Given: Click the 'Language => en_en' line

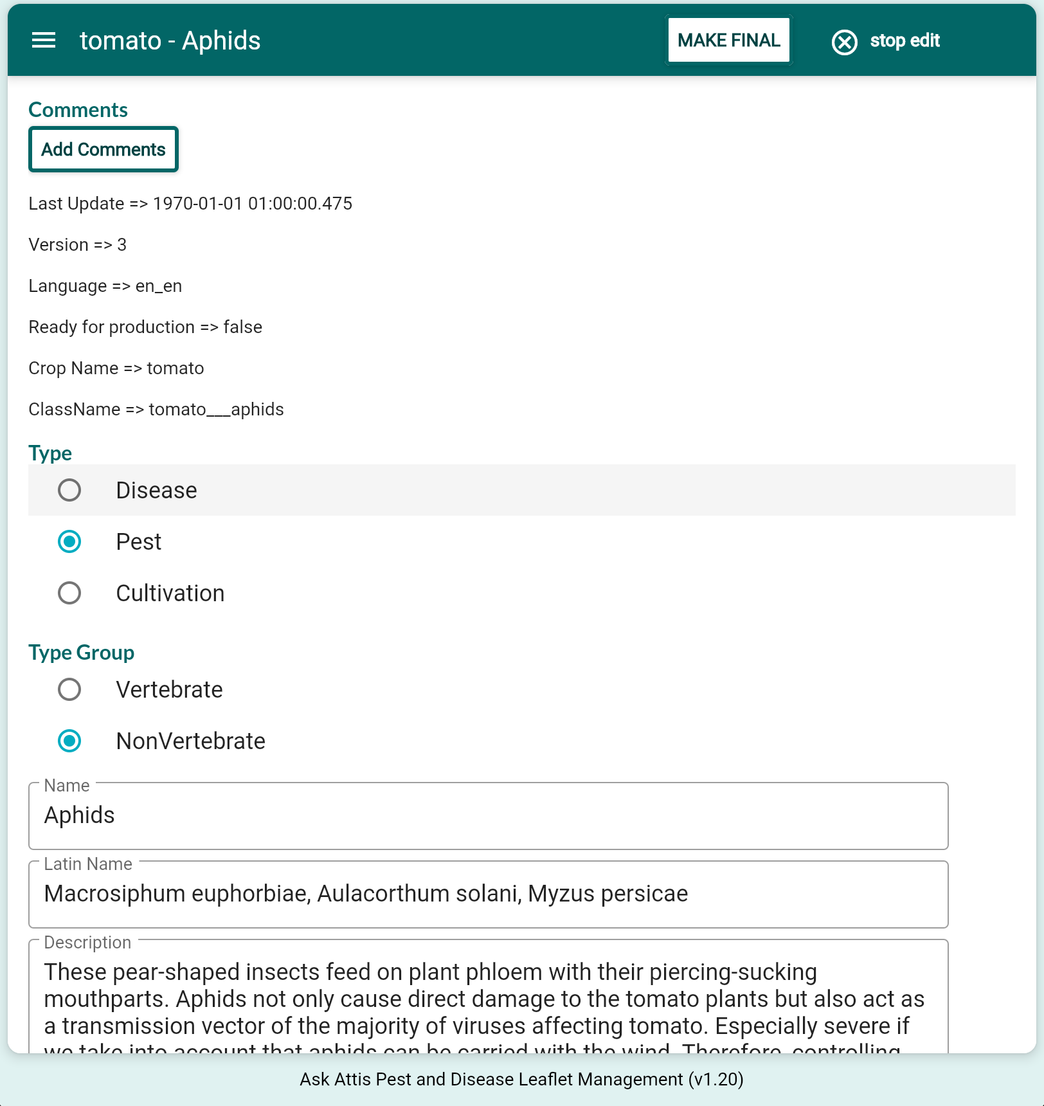Looking at the screenshot, I should pos(105,286).
